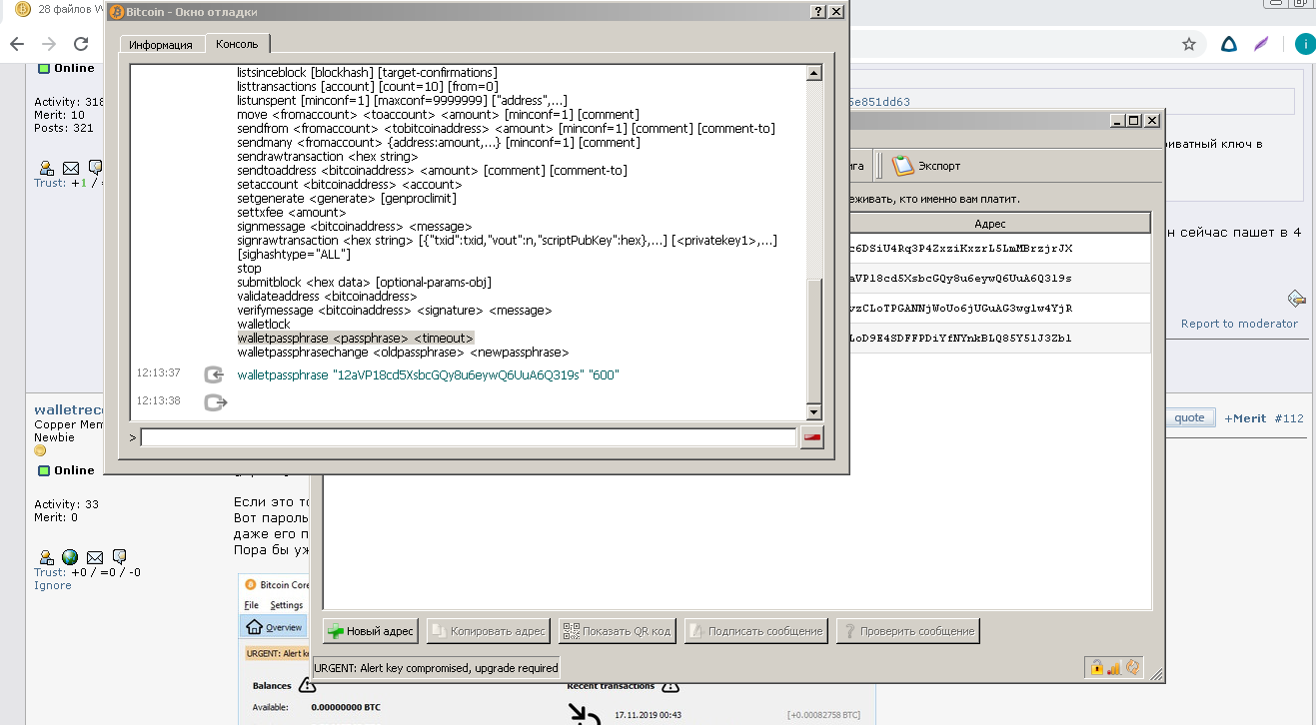Click the purple feather extension icon

pos(1262,44)
